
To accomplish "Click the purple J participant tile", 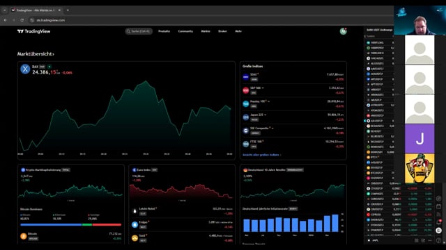I will (420, 139).
